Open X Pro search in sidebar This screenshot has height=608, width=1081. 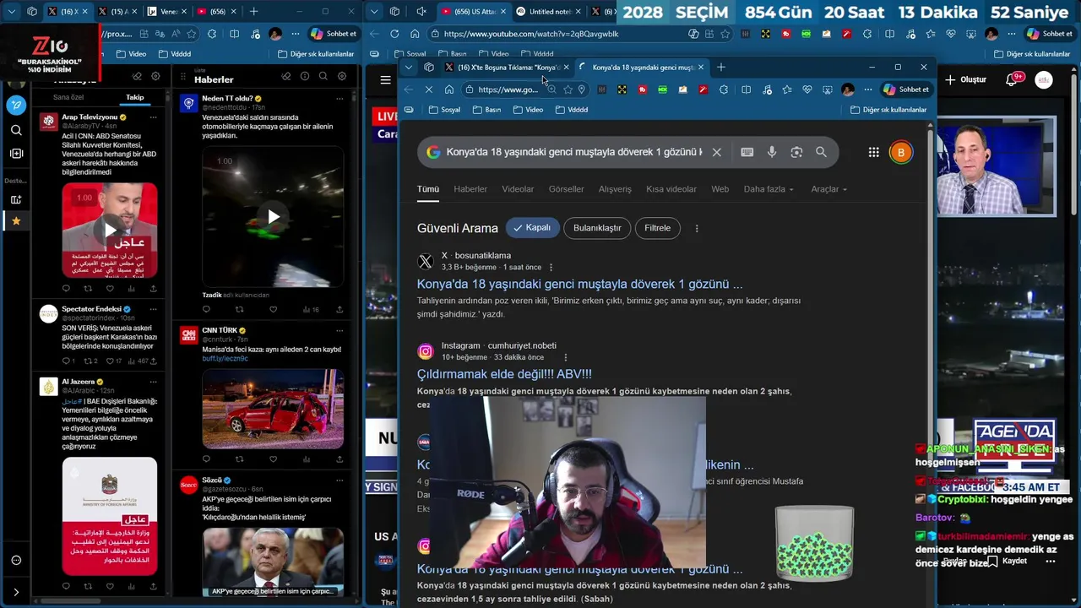(x=16, y=130)
